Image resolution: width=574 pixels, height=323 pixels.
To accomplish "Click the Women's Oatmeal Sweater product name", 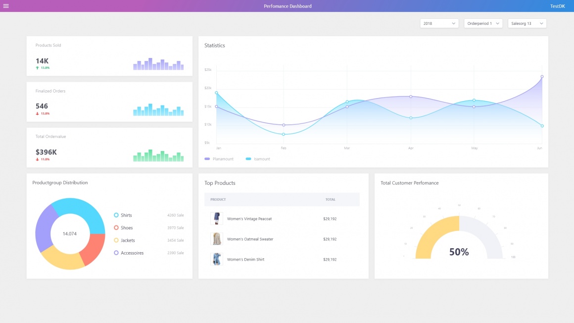I will (250, 239).
